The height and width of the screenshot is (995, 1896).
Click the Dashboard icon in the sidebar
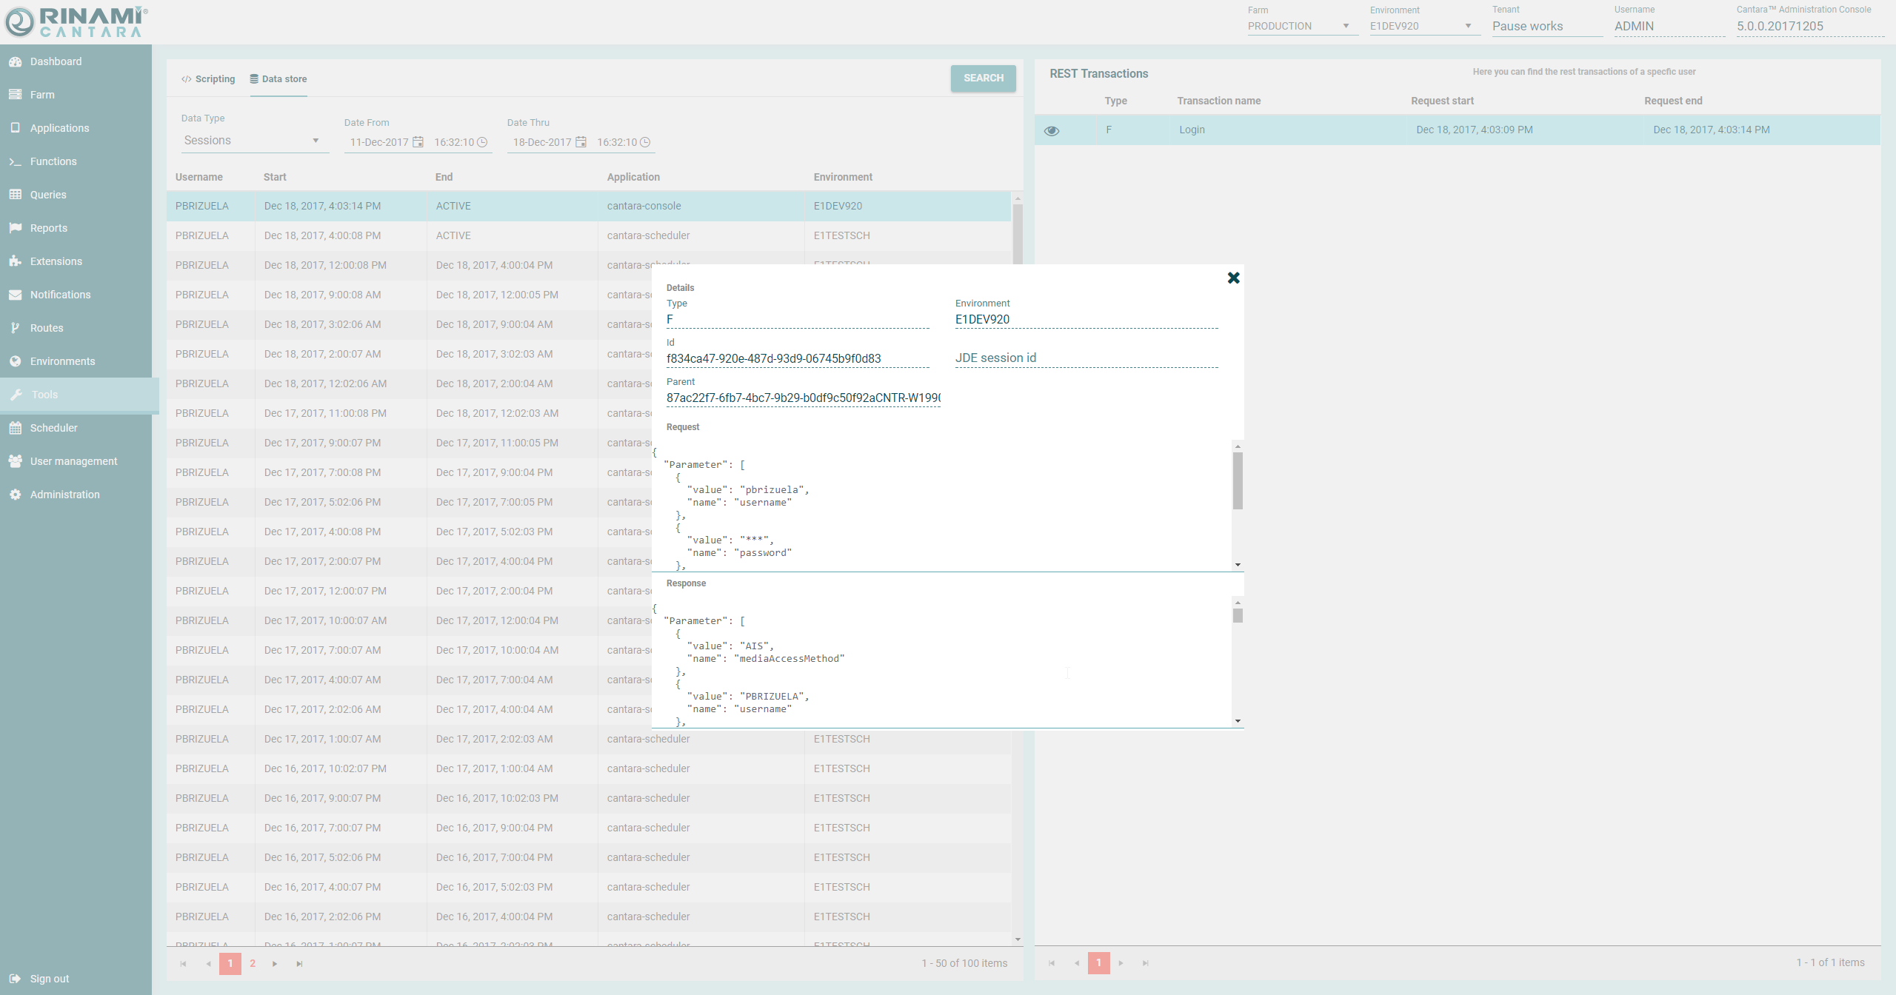[x=16, y=61]
